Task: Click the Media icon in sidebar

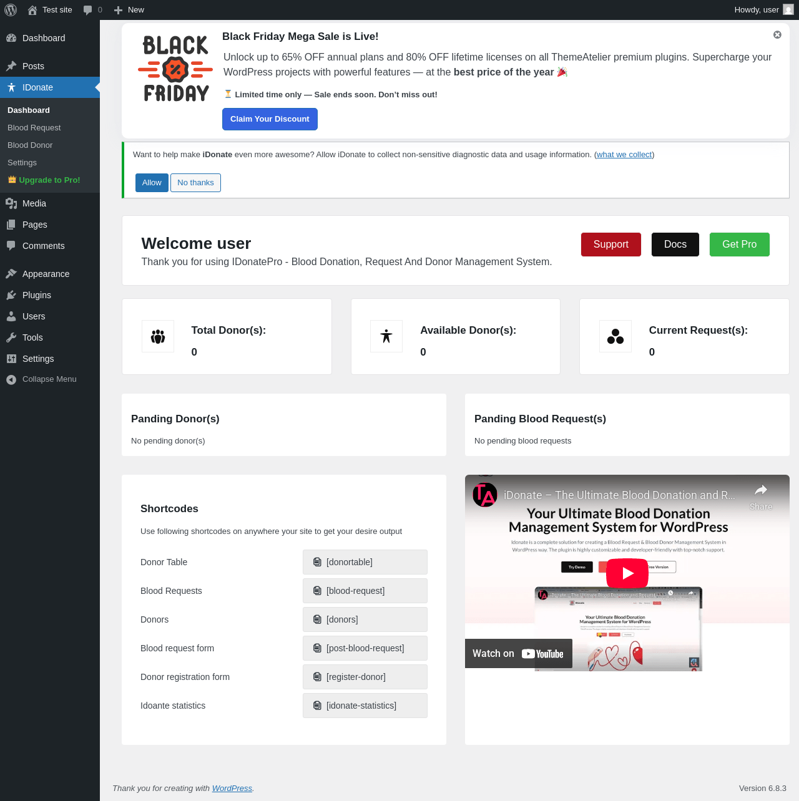Action: pos(11,203)
